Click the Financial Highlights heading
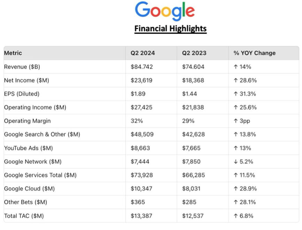 click(170, 29)
